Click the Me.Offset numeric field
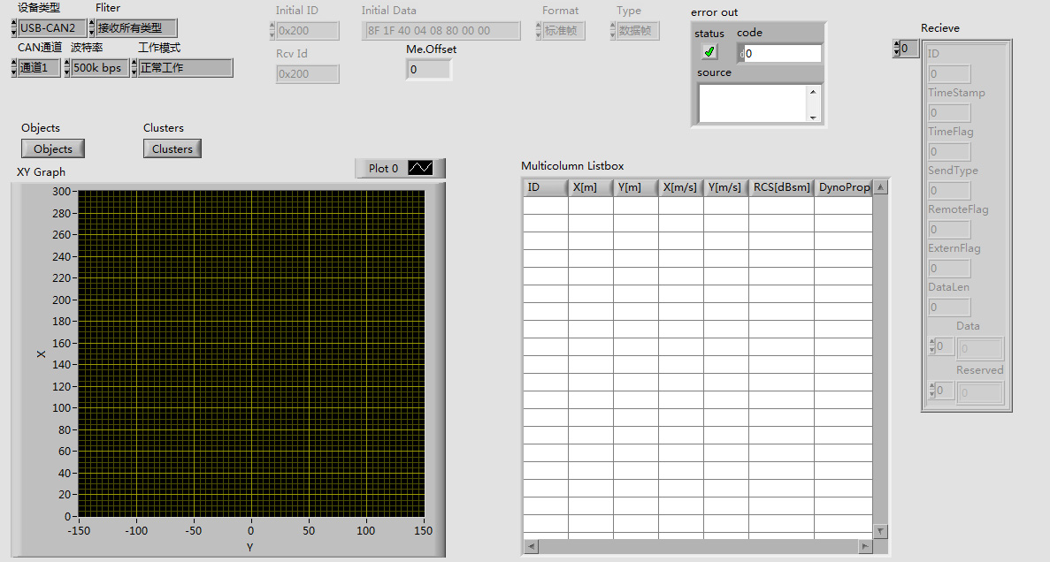Image resolution: width=1050 pixels, height=562 pixels. [x=428, y=69]
